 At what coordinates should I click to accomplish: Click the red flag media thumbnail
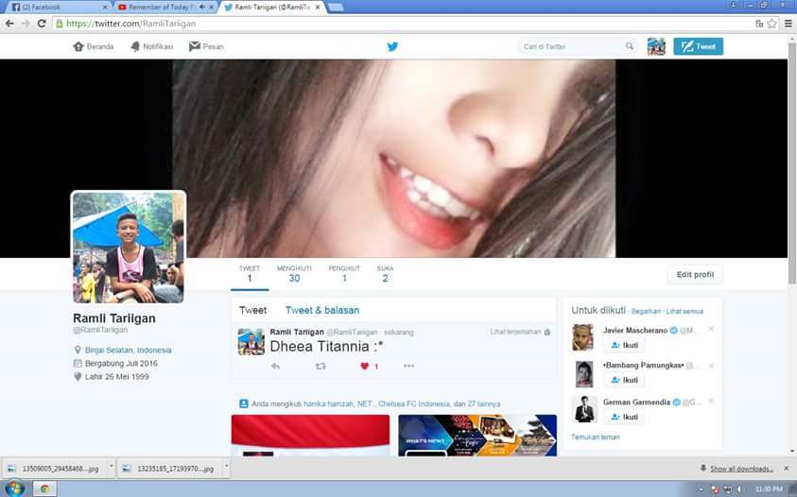pos(310,436)
